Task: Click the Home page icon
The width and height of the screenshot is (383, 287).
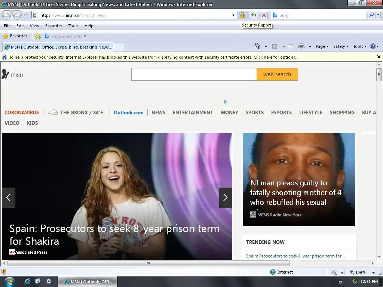Action: (257, 46)
